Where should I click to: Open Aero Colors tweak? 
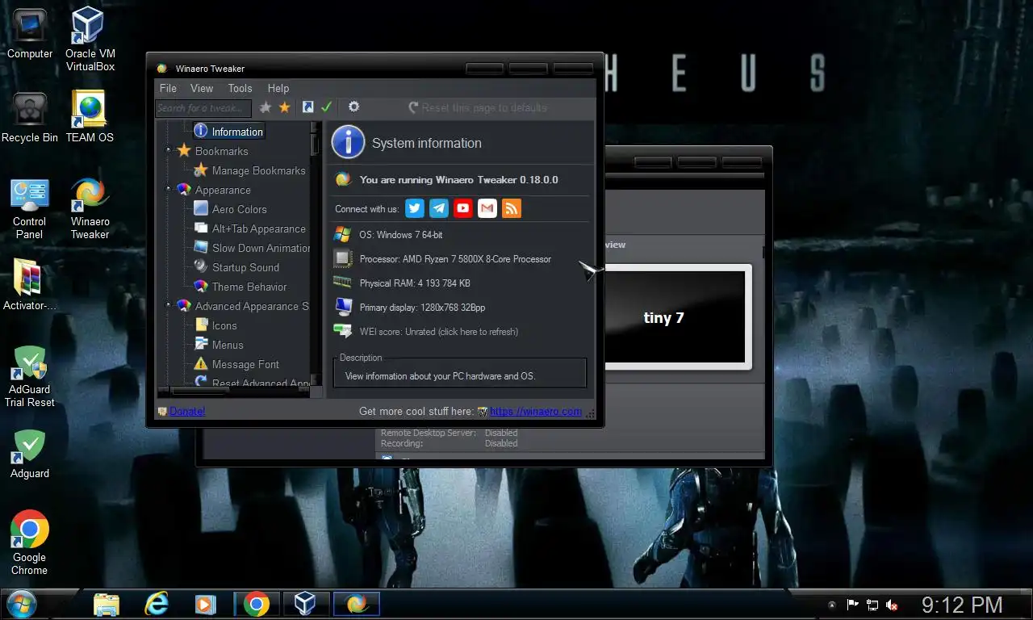(x=239, y=209)
